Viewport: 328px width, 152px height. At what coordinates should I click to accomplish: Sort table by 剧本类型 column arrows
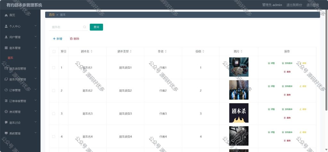[x=131, y=51]
